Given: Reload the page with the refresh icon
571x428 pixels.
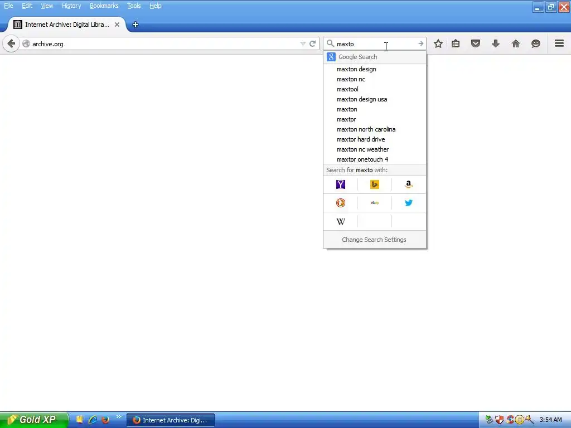Looking at the screenshot, I should (312, 44).
